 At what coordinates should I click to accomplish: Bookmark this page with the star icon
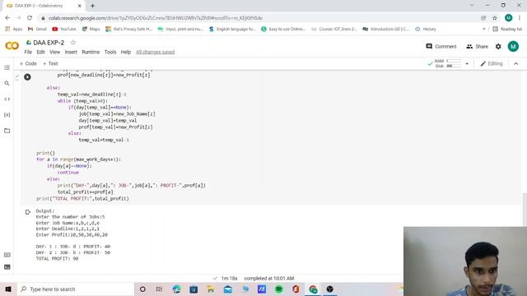[x=495, y=18]
